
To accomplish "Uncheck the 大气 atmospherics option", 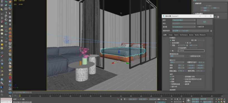I will 170,77.
